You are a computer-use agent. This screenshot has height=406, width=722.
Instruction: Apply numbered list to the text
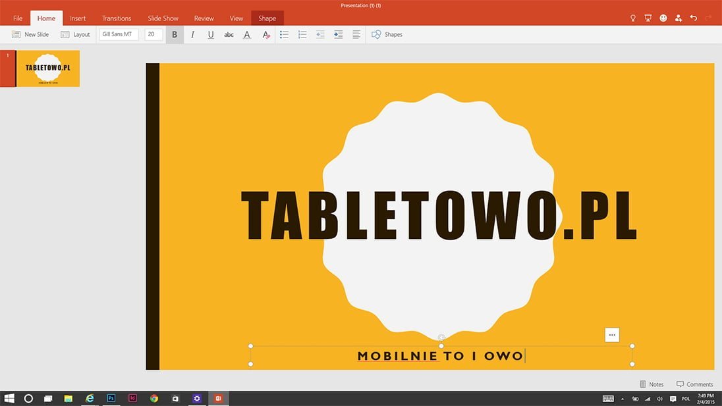pos(302,34)
